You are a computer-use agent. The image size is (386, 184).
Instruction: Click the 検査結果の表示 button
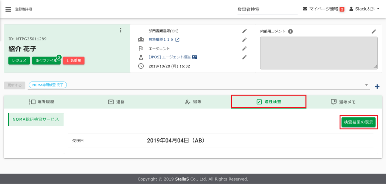point(358,123)
